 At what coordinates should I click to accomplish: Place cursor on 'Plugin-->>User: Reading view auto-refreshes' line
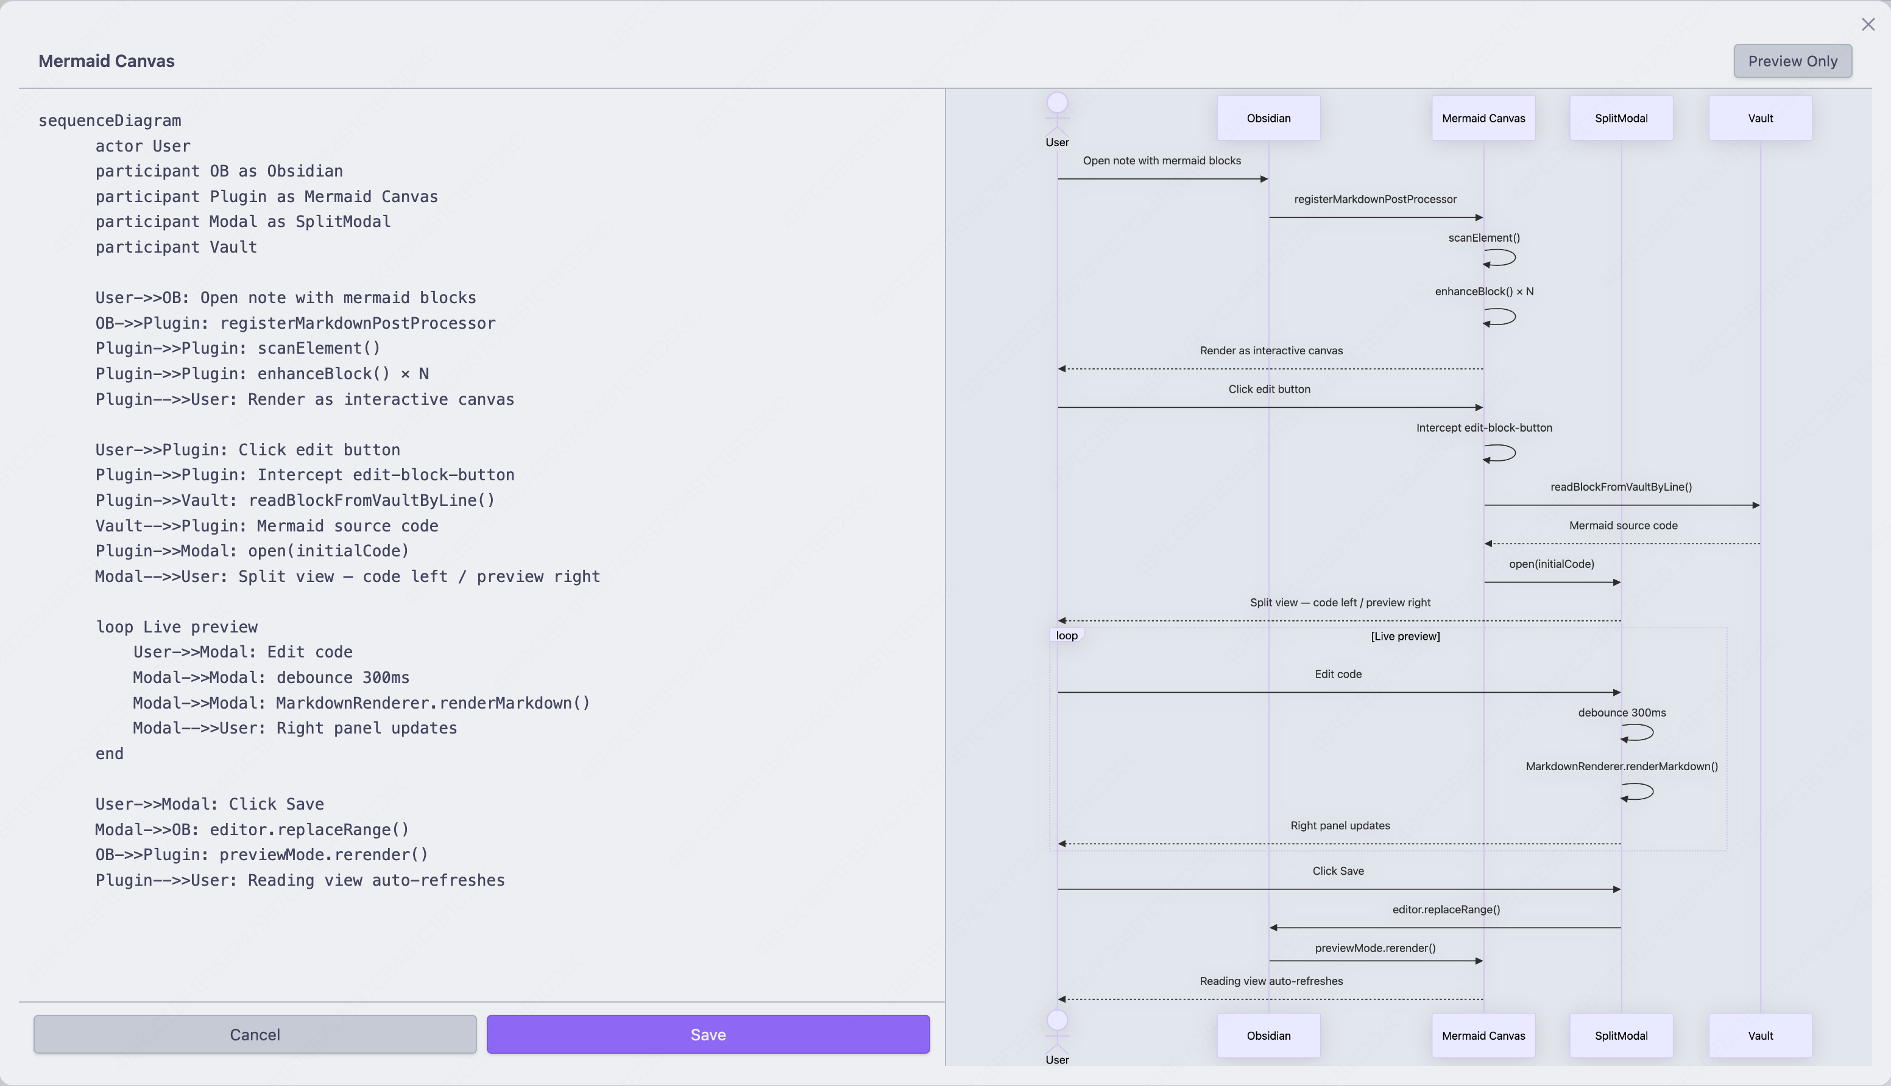(300, 881)
